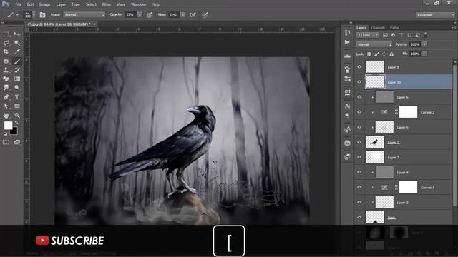Screen dimensions: 458x257
Task: Select the Eyedropper tool
Action: click(17, 52)
